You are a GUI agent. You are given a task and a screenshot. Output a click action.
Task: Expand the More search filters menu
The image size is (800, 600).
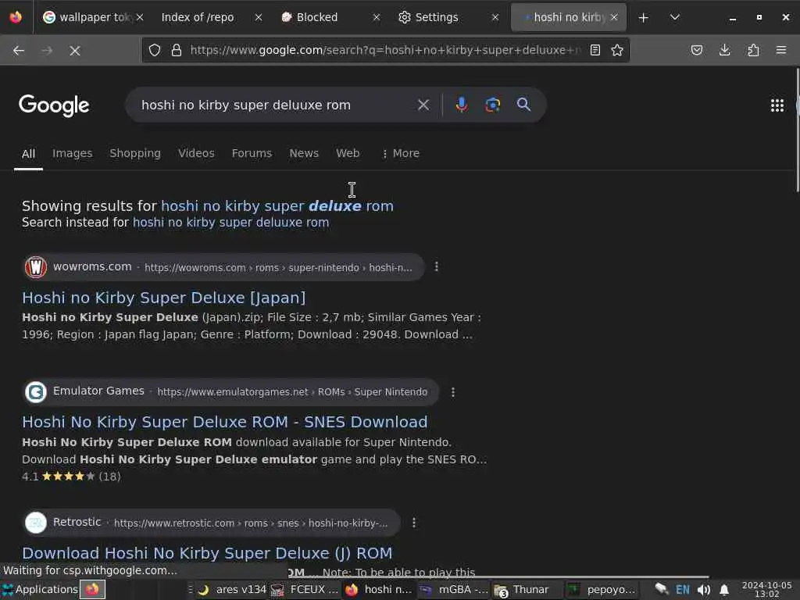[401, 153]
